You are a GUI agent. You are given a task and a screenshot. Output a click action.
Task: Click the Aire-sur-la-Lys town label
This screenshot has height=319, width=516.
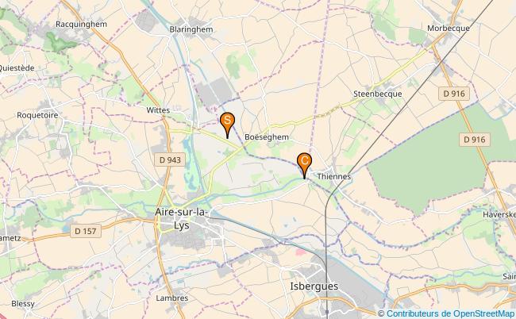[182, 219]
